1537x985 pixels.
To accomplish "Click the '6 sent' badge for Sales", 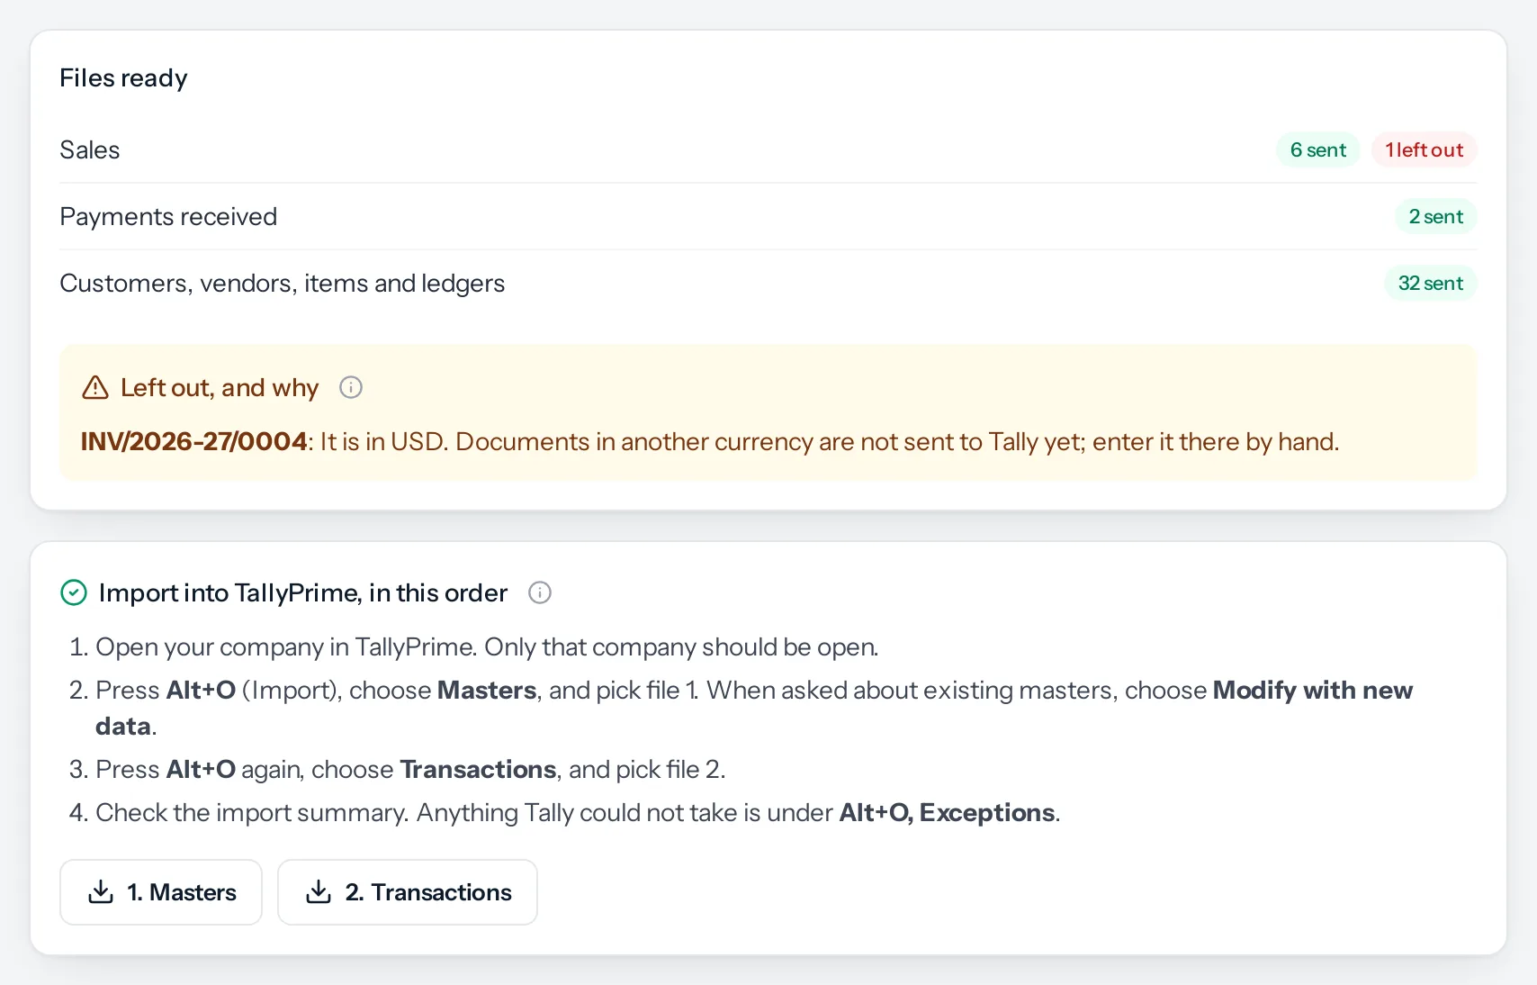I will (x=1318, y=149).
